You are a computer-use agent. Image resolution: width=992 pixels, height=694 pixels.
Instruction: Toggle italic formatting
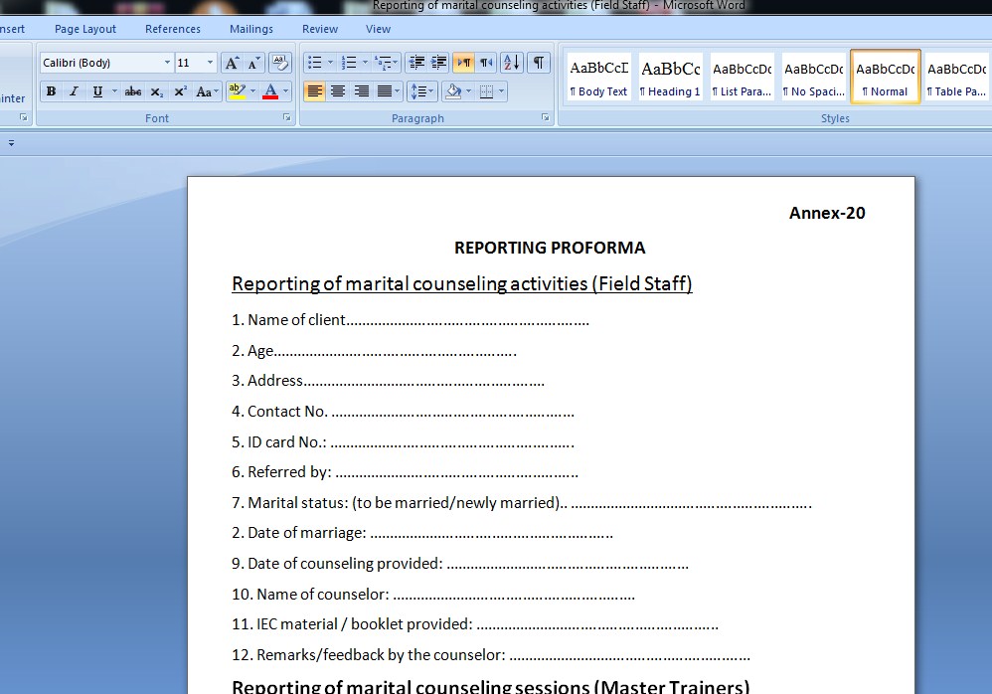pos(74,91)
